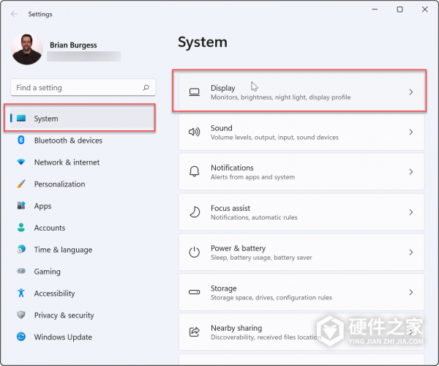Click the Windows Update sync icon

(21, 337)
